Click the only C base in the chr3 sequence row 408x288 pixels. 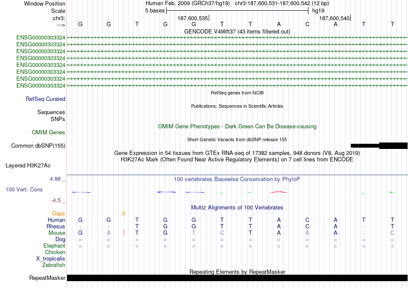coord(308,24)
